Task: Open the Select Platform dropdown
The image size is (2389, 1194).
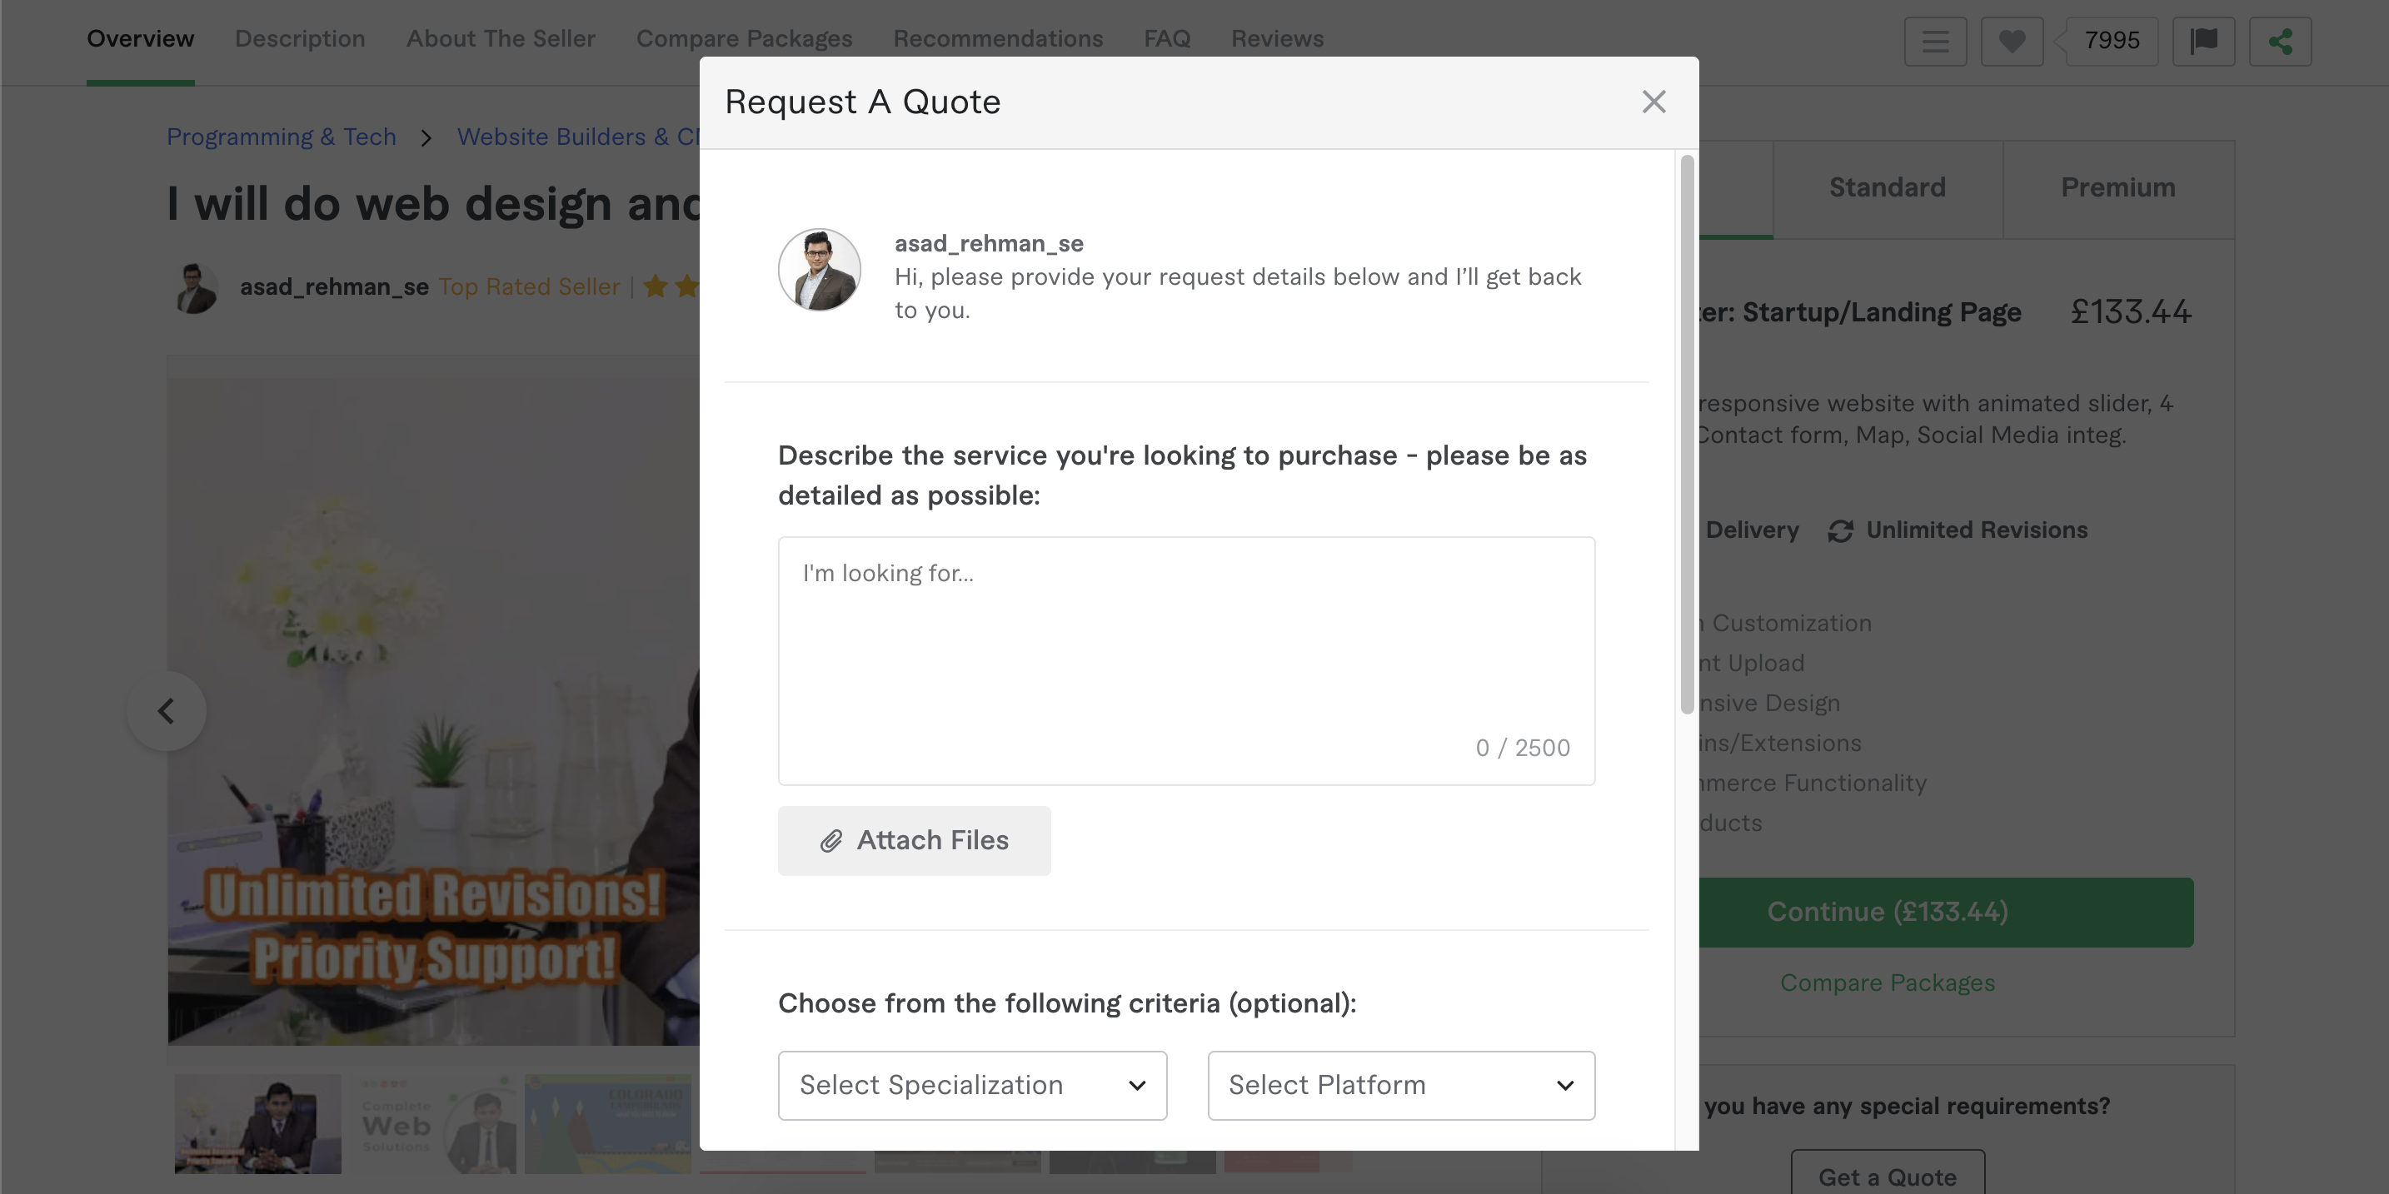Action: tap(1400, 1085)
